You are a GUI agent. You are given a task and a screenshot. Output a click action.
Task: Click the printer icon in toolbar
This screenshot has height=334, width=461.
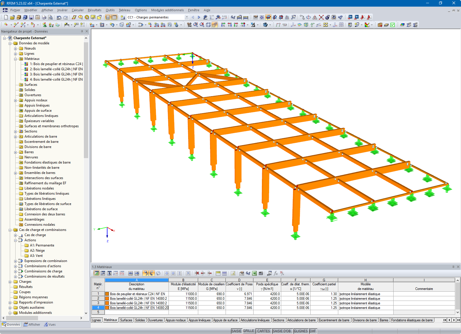pos(44,17)
